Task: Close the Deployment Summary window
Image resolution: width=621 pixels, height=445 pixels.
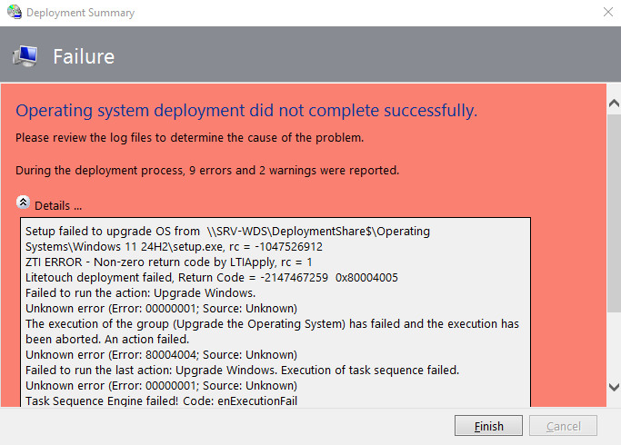Action: click(606, 13)
